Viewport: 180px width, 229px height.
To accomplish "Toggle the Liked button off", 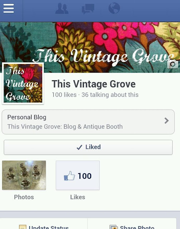I will 88,147.
